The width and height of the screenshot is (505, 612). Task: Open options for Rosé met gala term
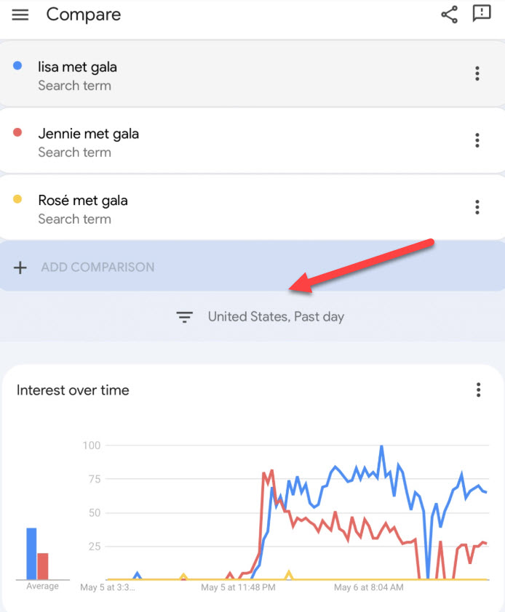[477, 207]
